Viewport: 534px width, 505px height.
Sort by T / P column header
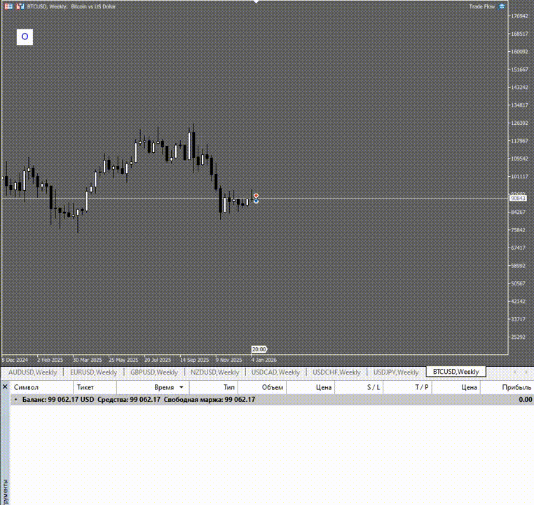coord(408,387)
